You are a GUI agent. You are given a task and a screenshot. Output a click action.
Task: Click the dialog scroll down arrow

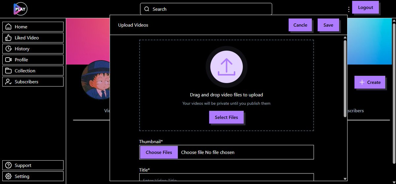click(x=345, y=179)
